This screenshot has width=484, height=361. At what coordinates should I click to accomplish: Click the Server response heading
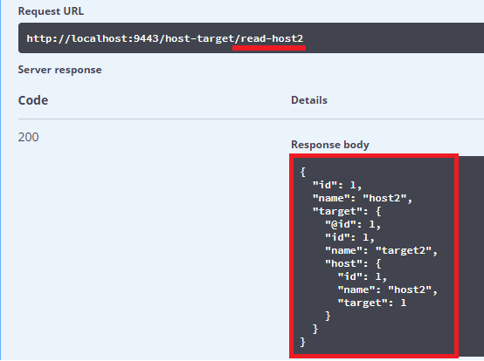[x=60, y=70]
